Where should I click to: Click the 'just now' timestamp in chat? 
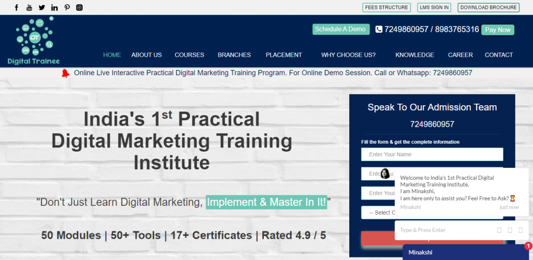click(509, 207)
